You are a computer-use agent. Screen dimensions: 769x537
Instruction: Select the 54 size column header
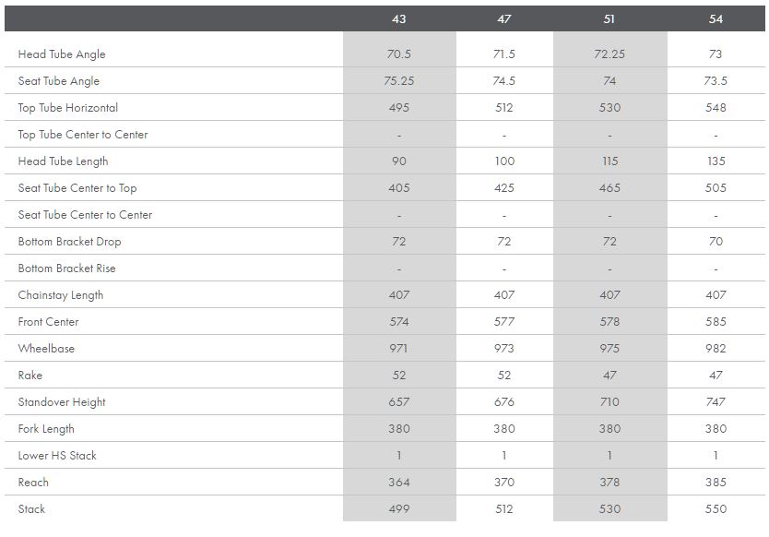click(x=716, y=18)
